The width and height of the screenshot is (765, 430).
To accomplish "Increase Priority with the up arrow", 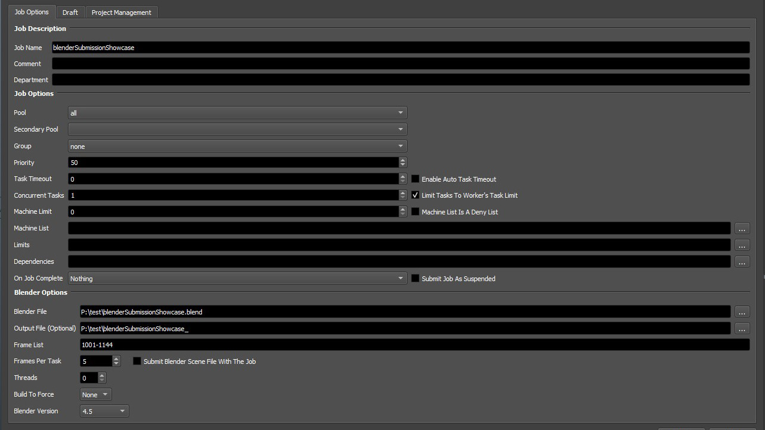I will (403, 160).
